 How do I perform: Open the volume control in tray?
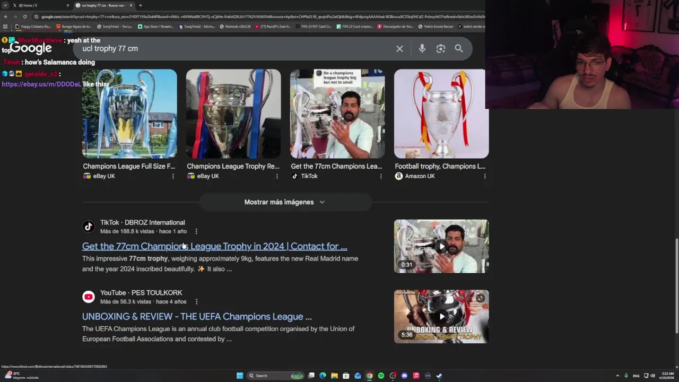[652, 376]
